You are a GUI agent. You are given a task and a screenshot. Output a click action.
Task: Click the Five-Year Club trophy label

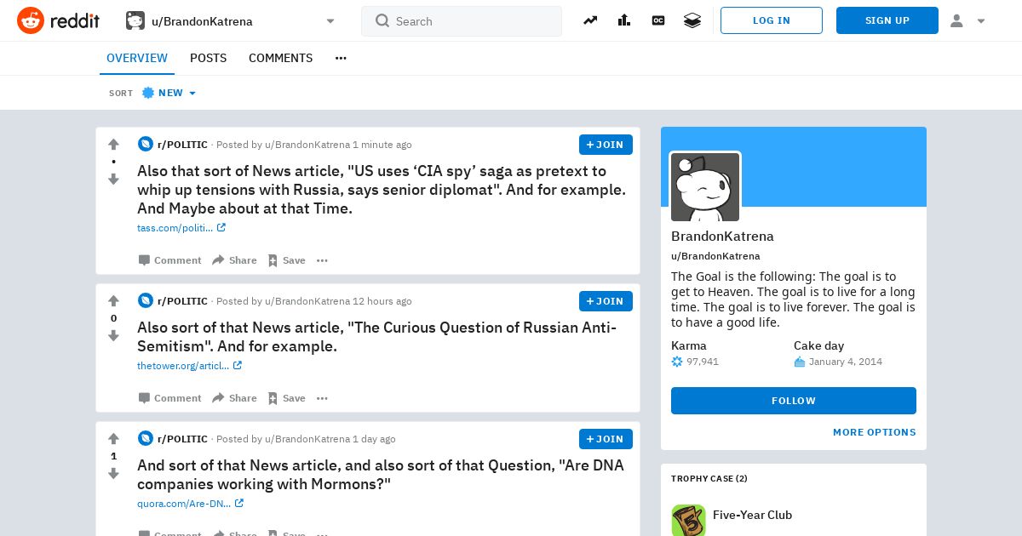coord(752,515)
